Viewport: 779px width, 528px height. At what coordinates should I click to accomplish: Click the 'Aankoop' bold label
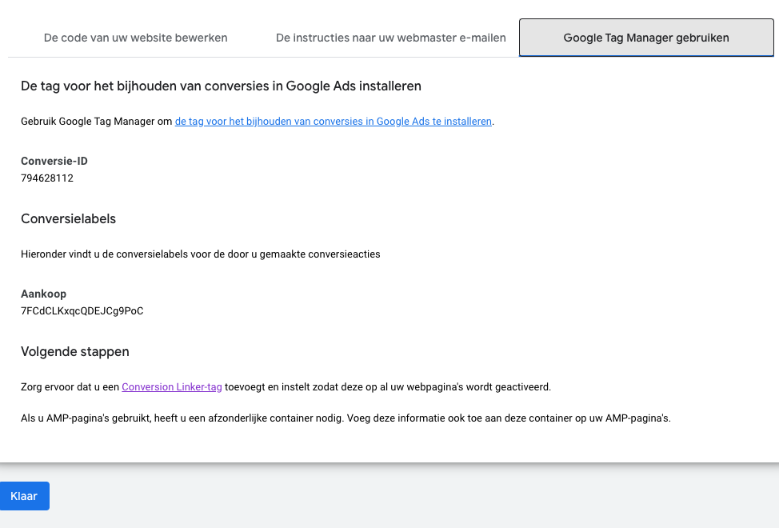(x=44, y=294)
